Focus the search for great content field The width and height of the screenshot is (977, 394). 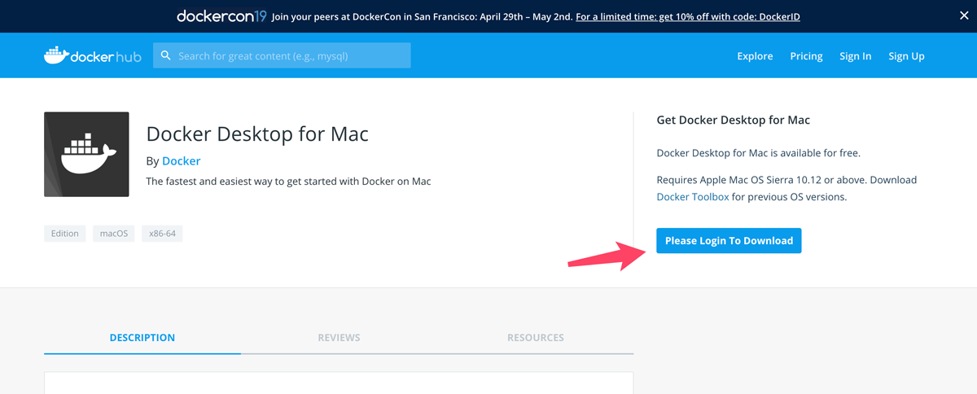coord(282,55)
